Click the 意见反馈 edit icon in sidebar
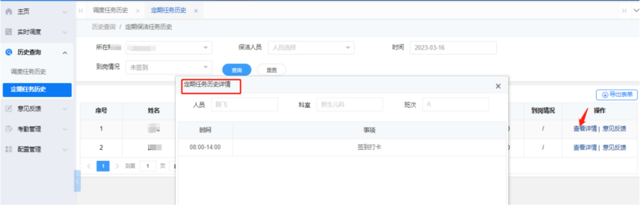 (x=9, y=109)
